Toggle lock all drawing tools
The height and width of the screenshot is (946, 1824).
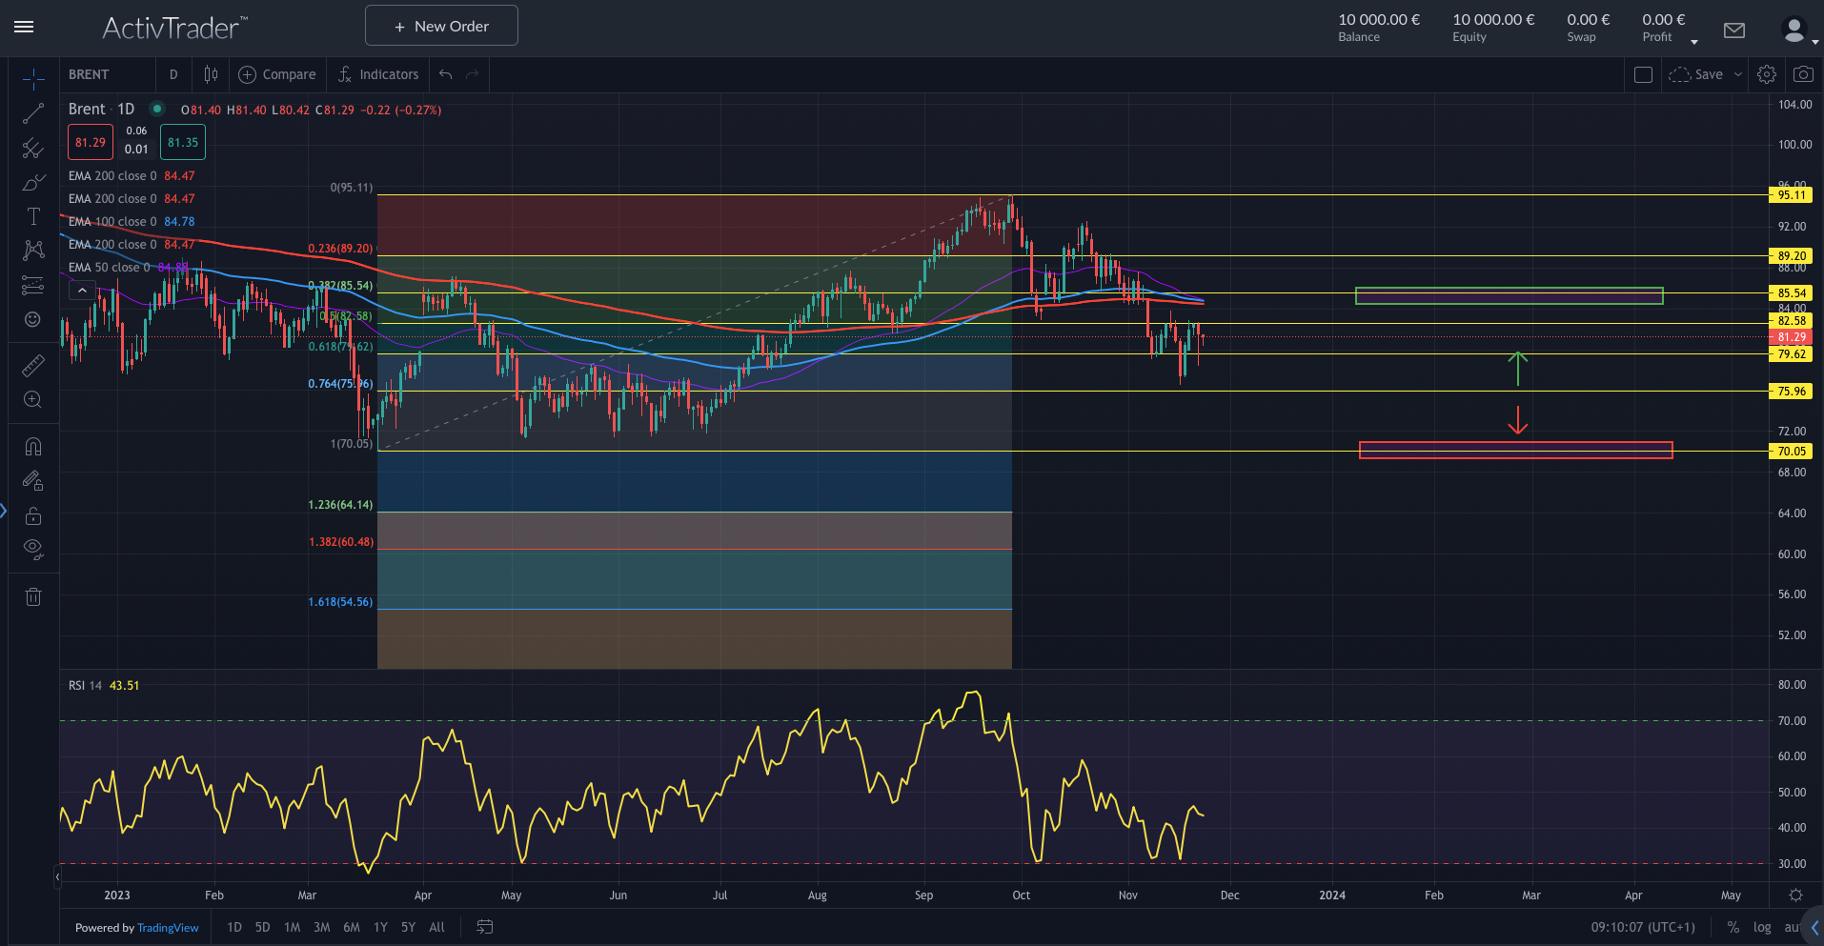(33, 515)
